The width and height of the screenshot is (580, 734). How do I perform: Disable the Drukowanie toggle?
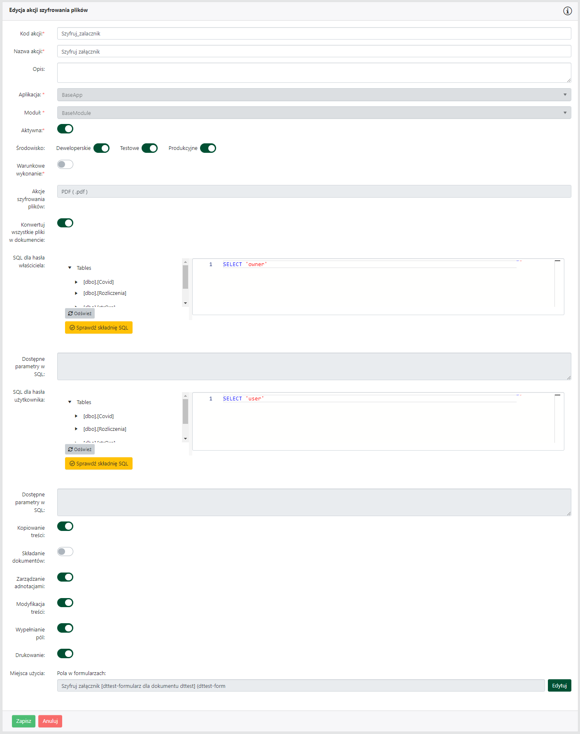pyautogui.click(x=65, y=654)
